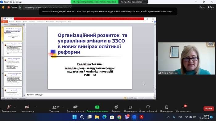Click the live stream signal icon

click(20, 8)
